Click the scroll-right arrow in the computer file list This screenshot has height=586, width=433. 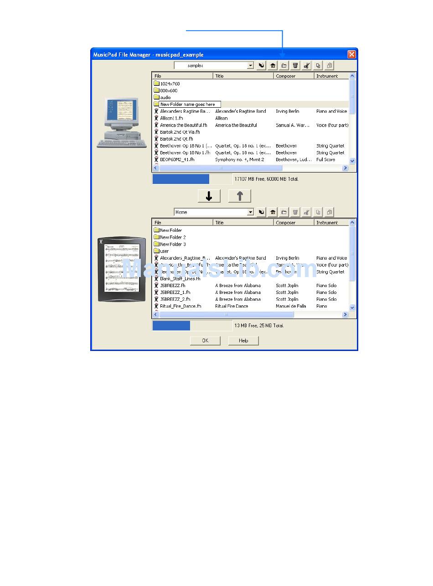point(345,168)
